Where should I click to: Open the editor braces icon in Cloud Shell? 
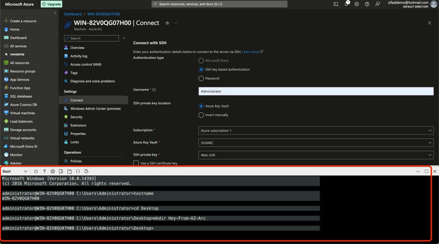(x=78, y=171)
